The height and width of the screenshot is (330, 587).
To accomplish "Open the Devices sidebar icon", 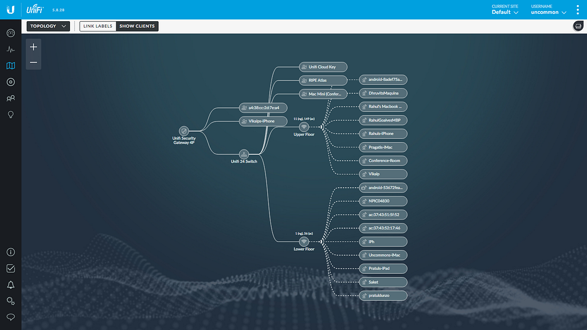I will (x=10, y=82).
